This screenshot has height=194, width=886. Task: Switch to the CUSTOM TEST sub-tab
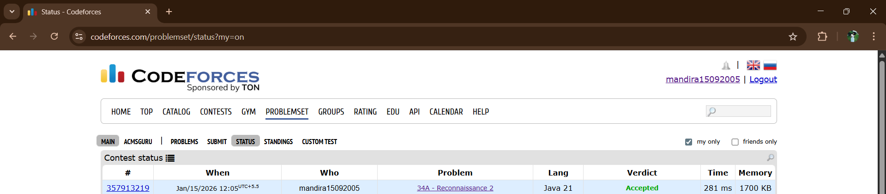(319, 142)
